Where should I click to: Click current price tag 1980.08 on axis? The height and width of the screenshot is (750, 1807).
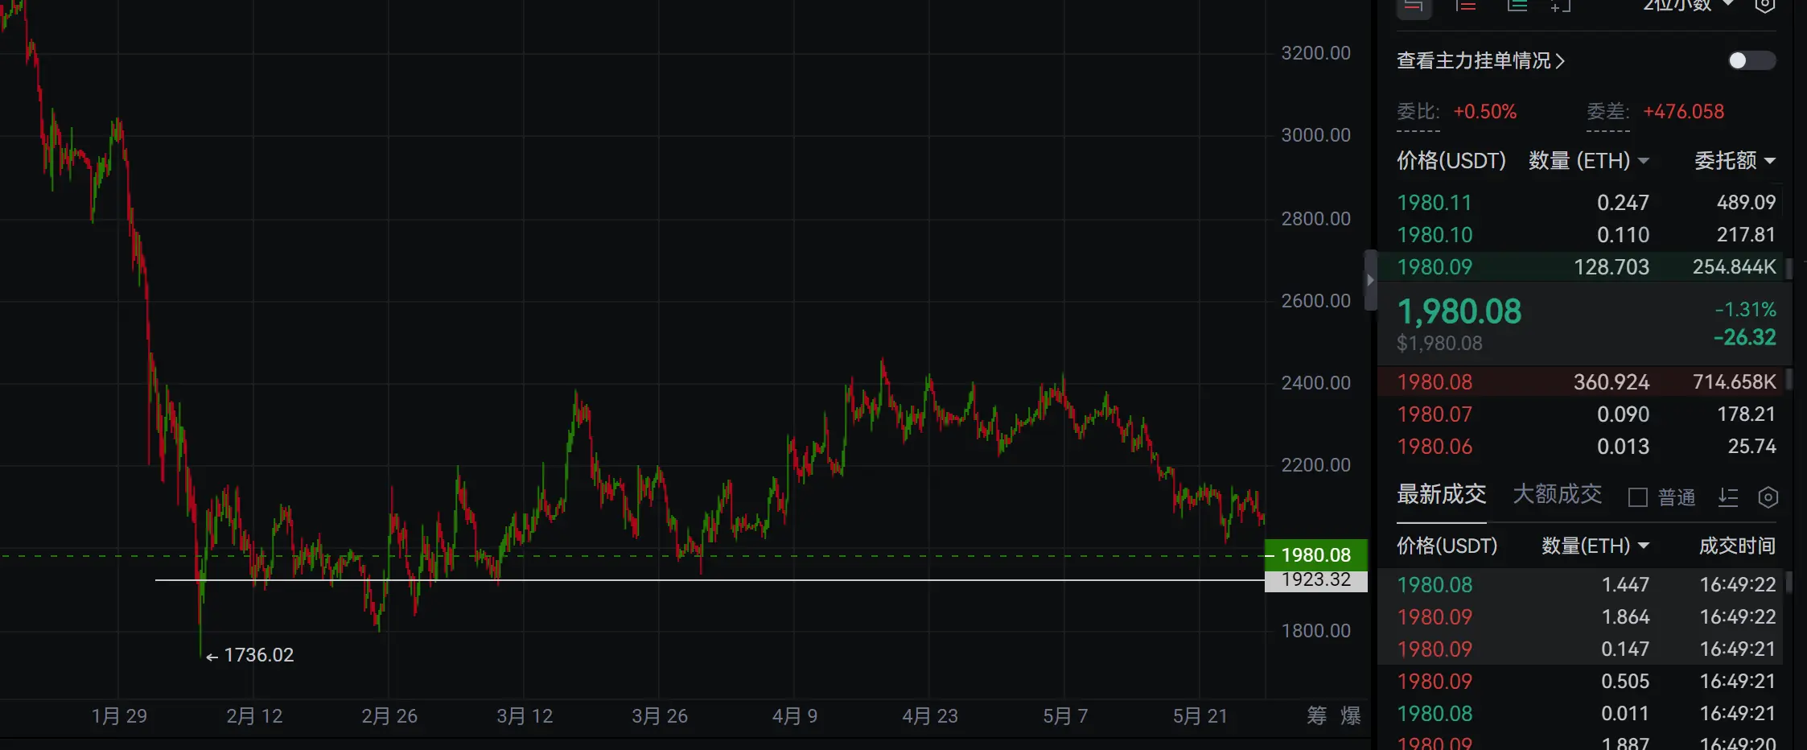pyautogui.click(x=1315, y=555)
